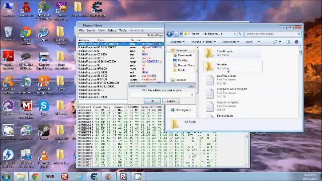322x181 pixels.
Task: Open the Share with dropdown
Action: pyautogui.click(x=231, y=42)
